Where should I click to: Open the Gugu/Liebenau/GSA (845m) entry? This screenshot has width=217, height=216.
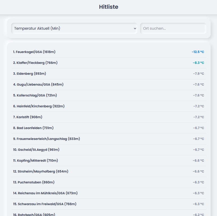click(38, 85)
